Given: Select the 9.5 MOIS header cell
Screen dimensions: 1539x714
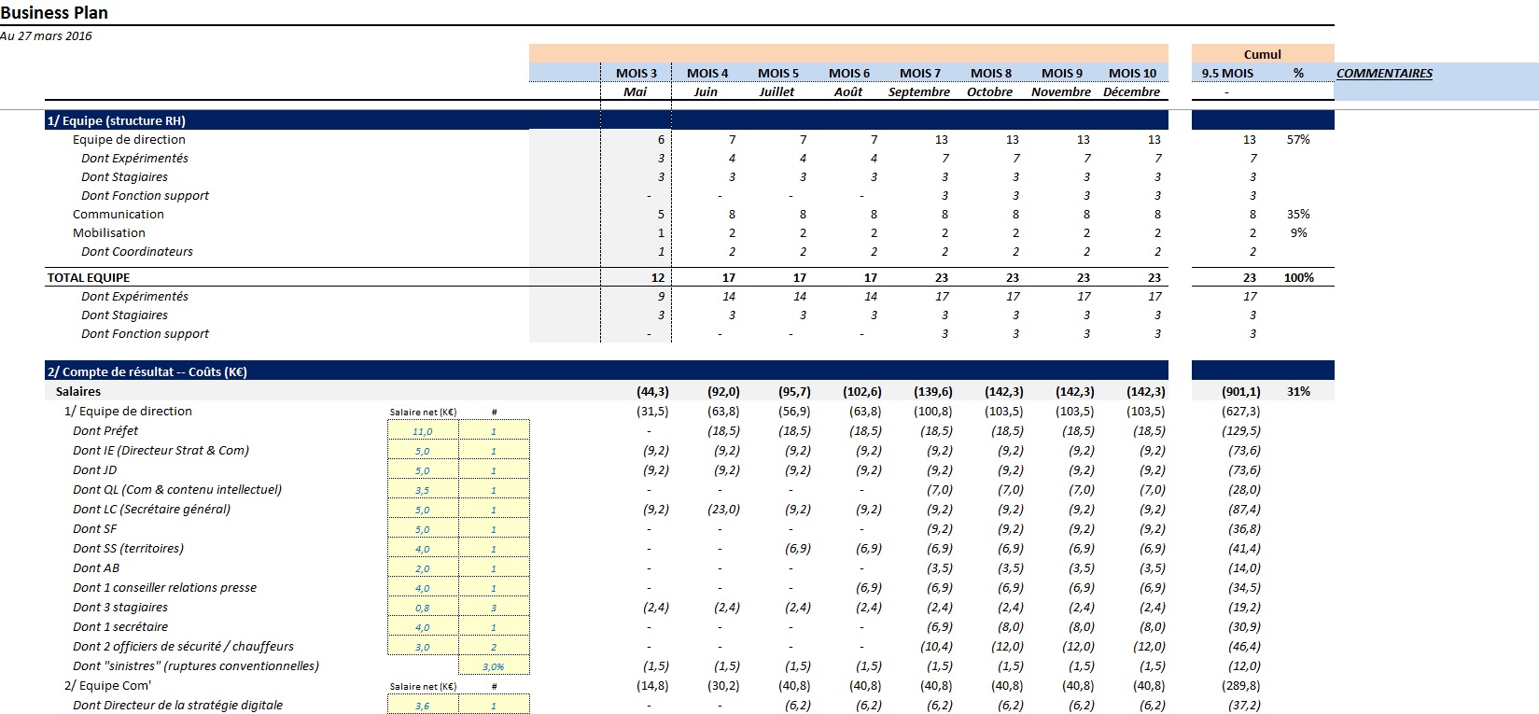Looking at the screenshot, I should coord(1226,73).
